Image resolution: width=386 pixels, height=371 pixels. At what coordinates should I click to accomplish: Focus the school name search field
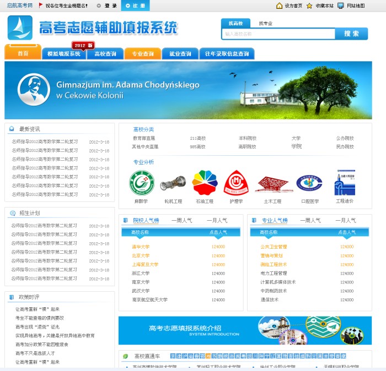278,34
